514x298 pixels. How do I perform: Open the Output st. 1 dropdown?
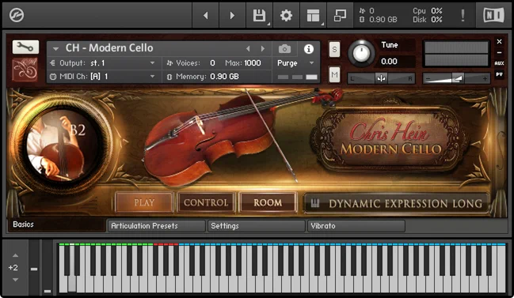point(104,62)
